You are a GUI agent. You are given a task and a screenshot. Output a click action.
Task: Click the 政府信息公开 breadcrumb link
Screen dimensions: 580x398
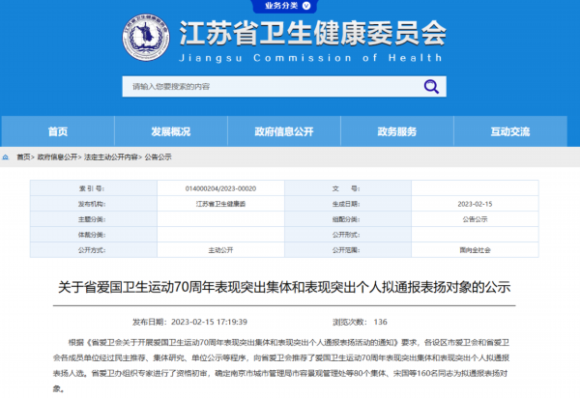coord(57,156)
